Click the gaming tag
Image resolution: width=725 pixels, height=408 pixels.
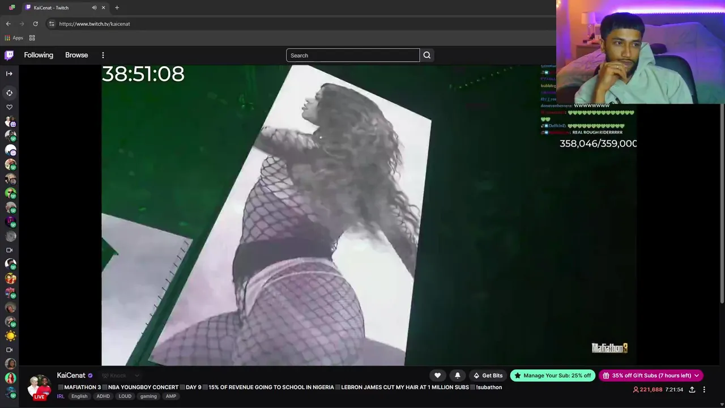tap(148, 396)
